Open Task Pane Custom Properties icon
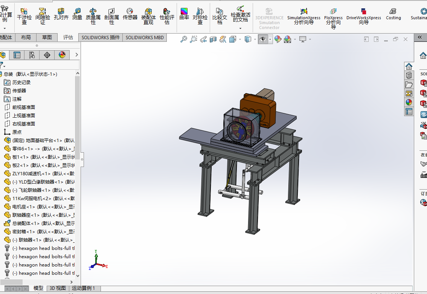This screenshot has height=294, width=427. point(409,112)
